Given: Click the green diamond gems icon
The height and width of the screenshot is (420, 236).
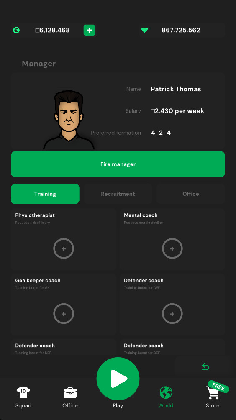Looking at the screenshot, I should [144, 30].
